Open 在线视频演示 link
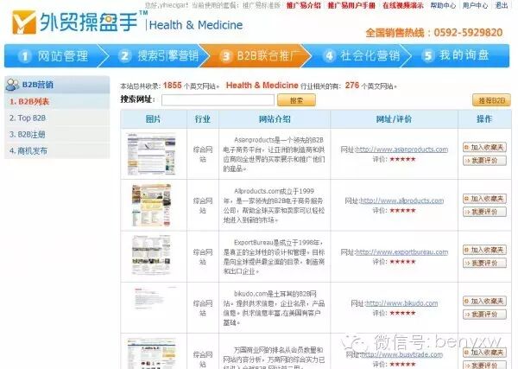The width and height of the screenshot is (518, 369). point(403,5)
